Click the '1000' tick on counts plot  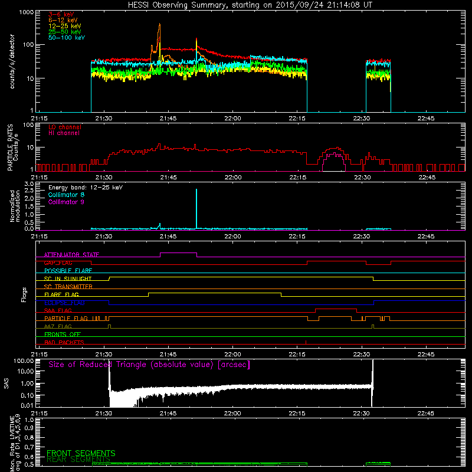coord(27,12)
